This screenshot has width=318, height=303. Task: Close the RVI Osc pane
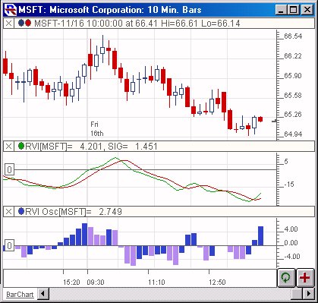tap(8, 211)
